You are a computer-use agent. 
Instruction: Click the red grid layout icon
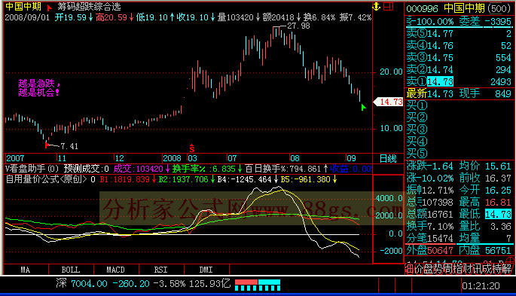pyautogui.click(x=389, y=6)
